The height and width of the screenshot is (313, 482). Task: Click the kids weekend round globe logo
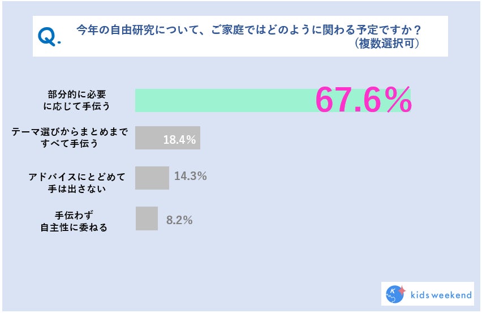[393, 294]
